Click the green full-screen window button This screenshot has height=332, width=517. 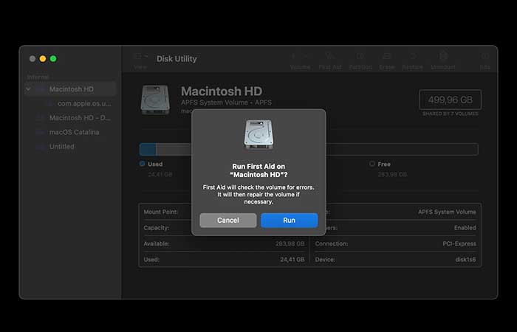click(x=53, y=58)
